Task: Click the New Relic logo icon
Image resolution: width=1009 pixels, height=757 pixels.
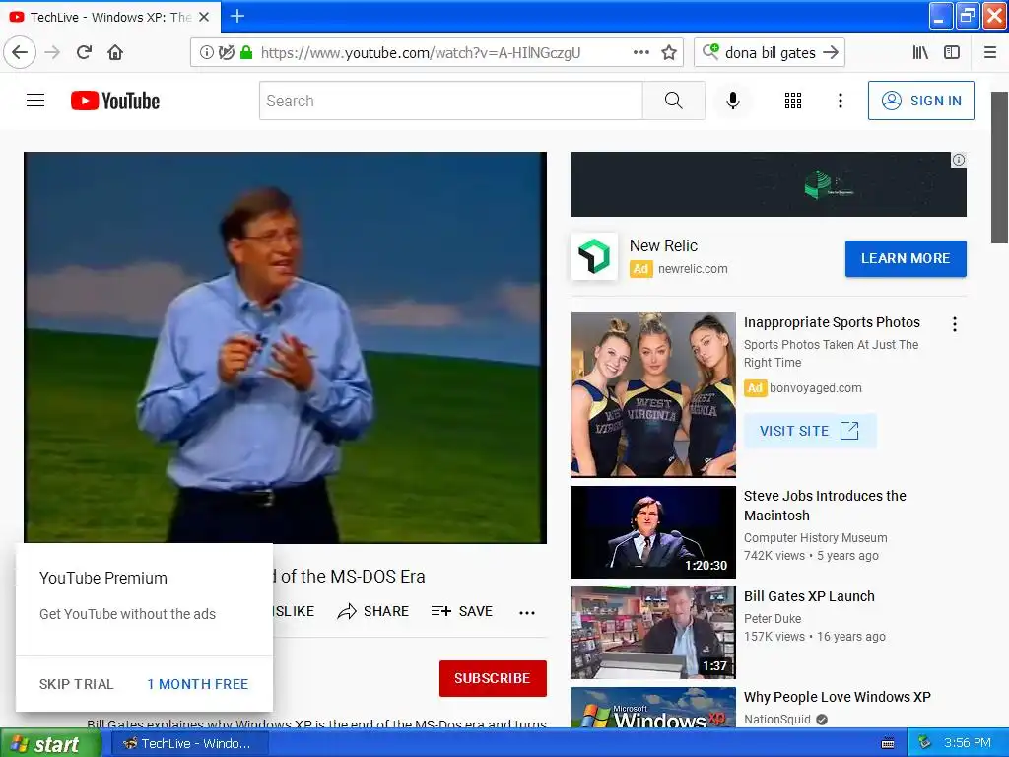Action: 594,256
